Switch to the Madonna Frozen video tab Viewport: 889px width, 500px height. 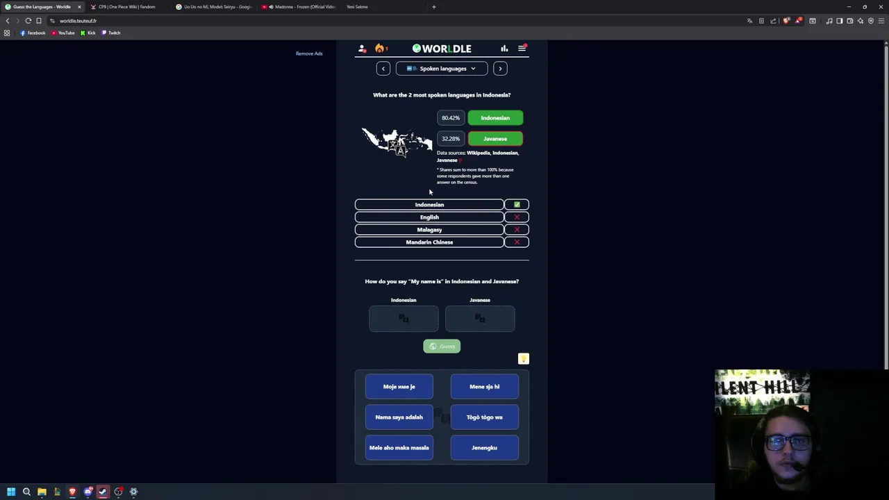pos(299,7)
